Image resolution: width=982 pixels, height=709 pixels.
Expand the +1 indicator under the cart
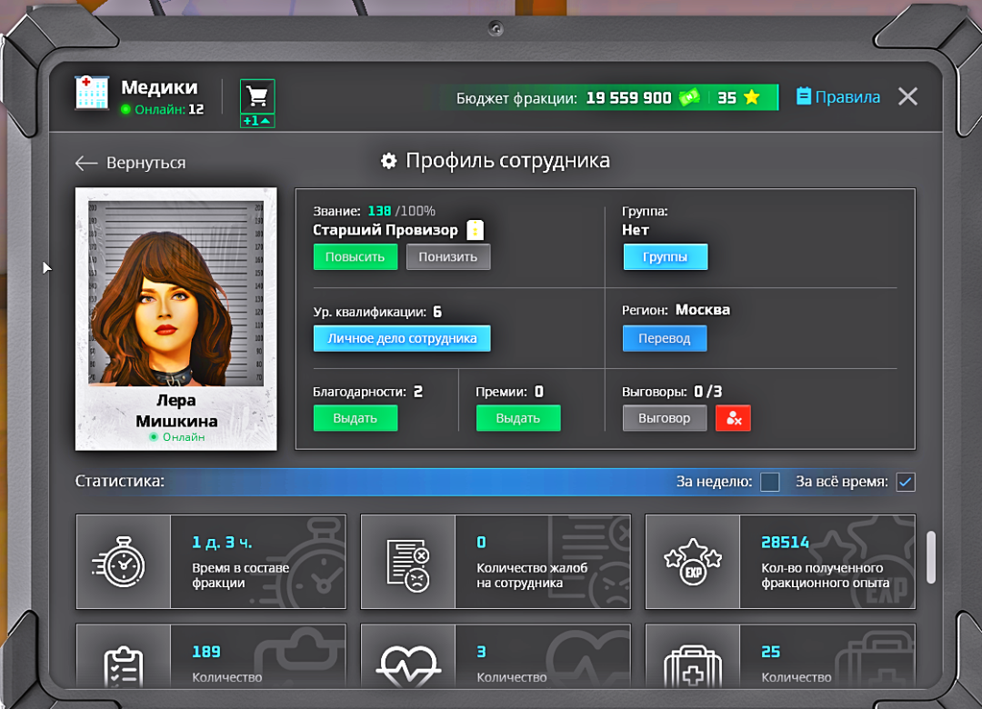(x=257, y=121)
